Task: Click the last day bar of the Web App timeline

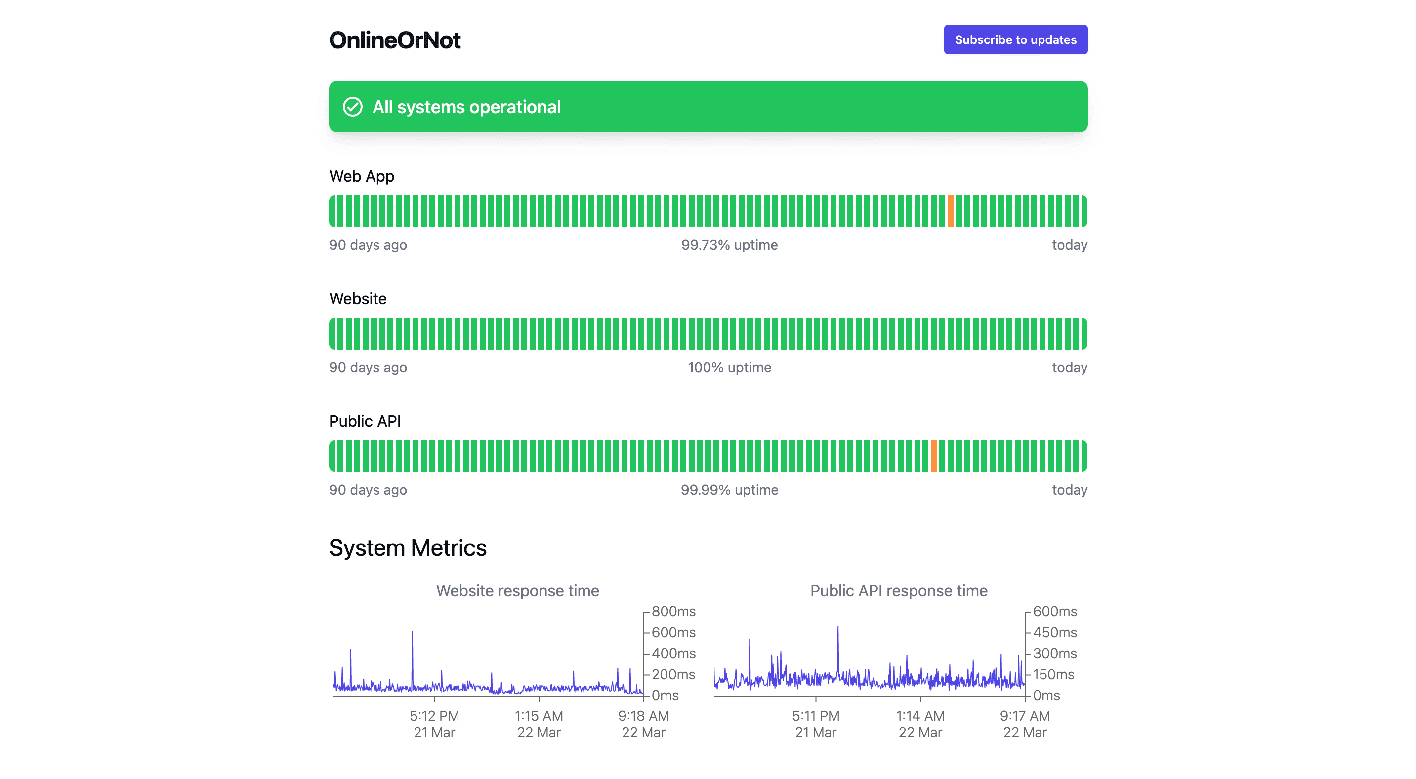Action: pos(1084,211)
